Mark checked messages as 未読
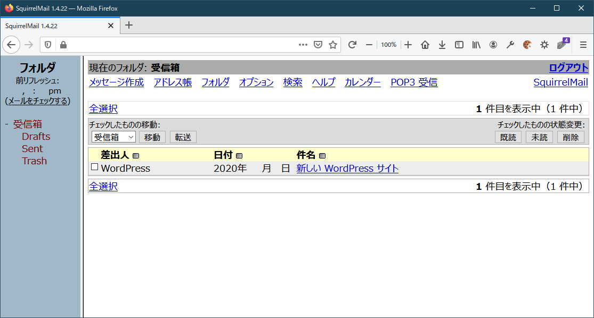 coord(539,137)
